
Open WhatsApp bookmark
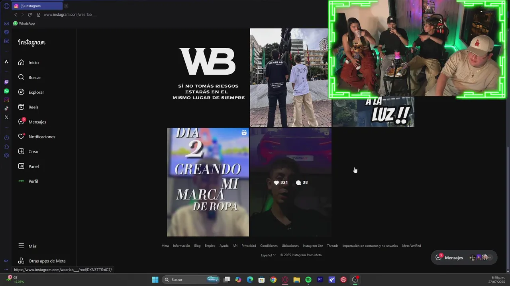tap(24, 23)
